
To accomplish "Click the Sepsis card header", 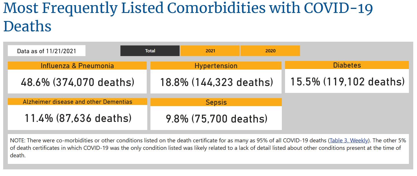I will coord(216,102).
